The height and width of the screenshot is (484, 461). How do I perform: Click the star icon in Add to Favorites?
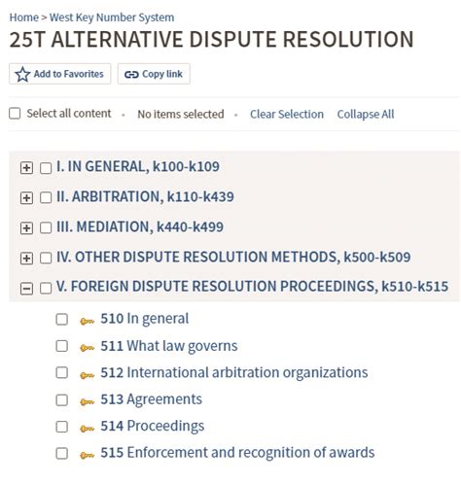click(22, 74)
